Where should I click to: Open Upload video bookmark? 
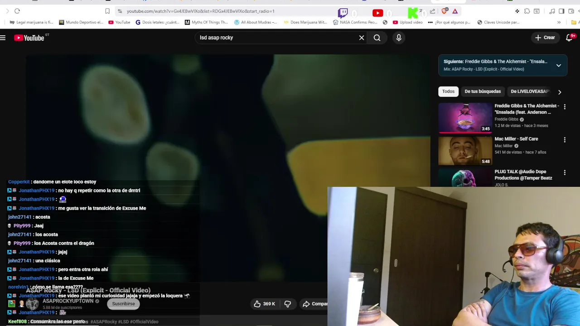coord(408,22)
